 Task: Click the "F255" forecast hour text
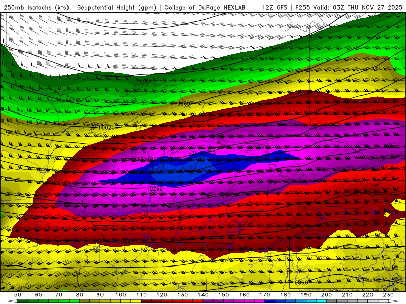[302, 7]
